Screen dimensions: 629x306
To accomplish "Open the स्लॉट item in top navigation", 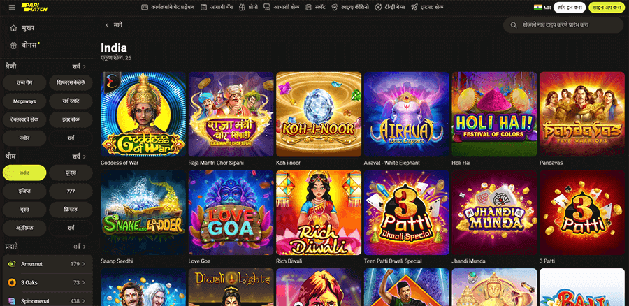I will (315, 7).
